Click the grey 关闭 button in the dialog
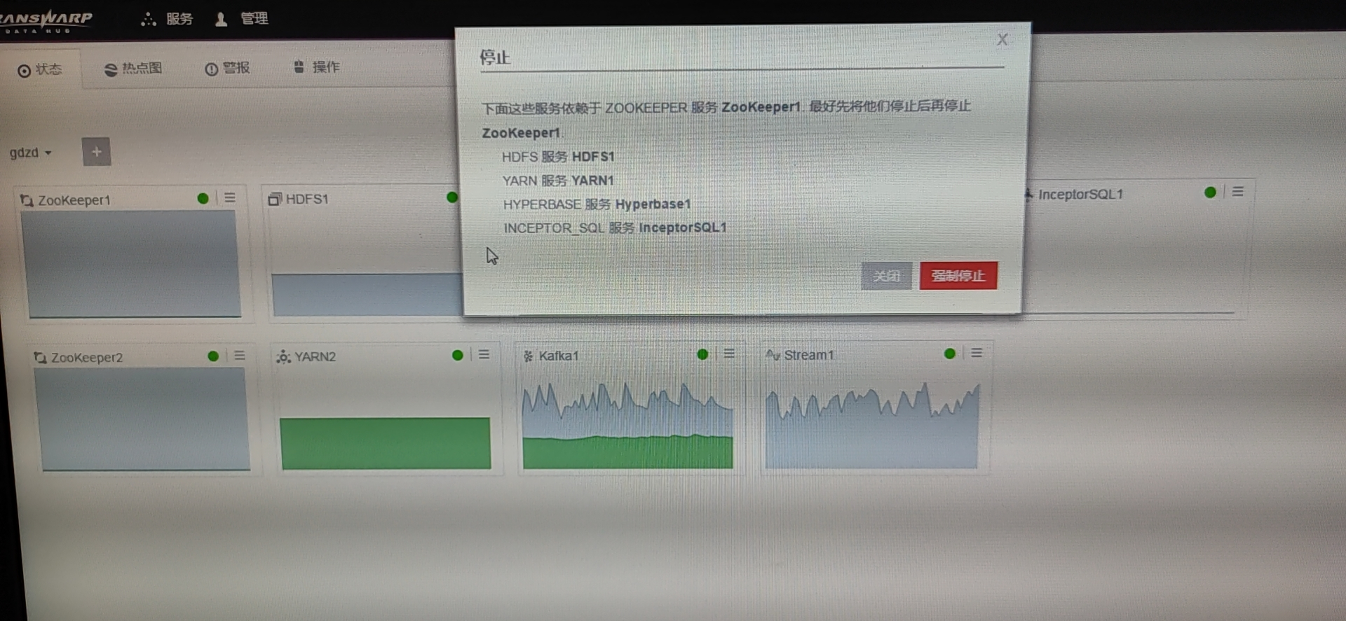Screen dimensions: 1346x621 (886, 276)
